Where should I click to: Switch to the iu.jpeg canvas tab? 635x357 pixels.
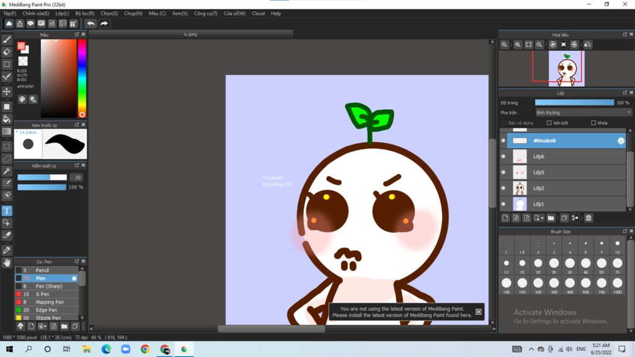click(190, 34)
